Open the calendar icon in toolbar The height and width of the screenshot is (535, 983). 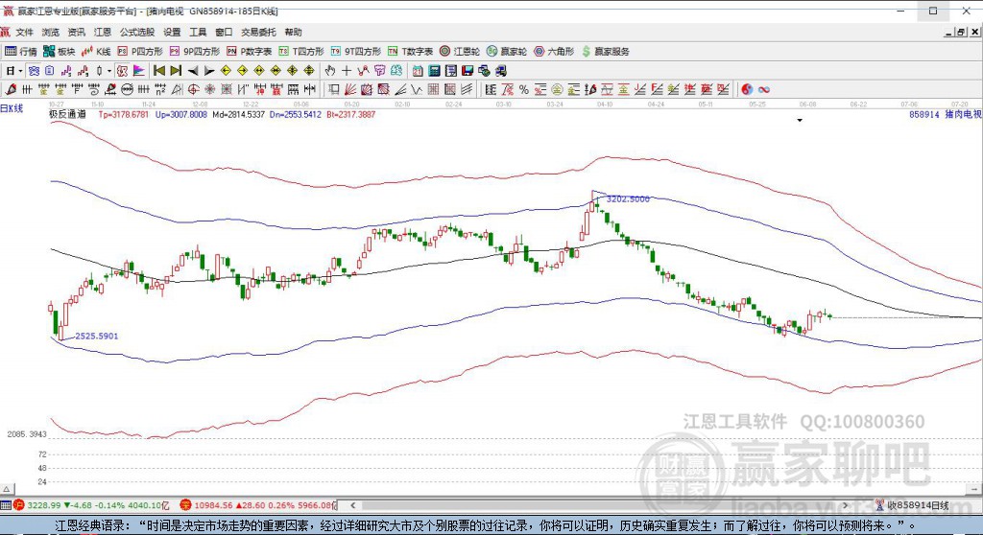point(418,71)
